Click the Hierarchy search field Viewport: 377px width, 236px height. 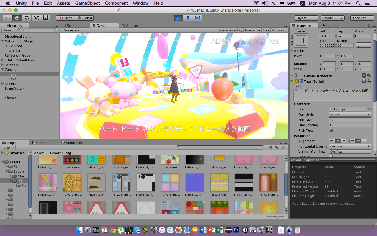pos(37,30)
